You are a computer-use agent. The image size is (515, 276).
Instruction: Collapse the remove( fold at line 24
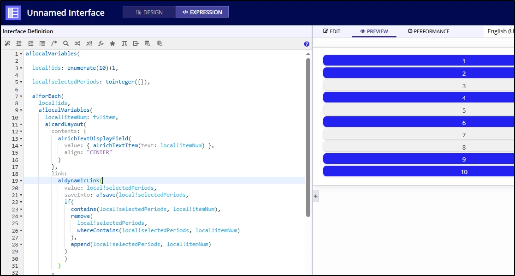coord(21,216)
